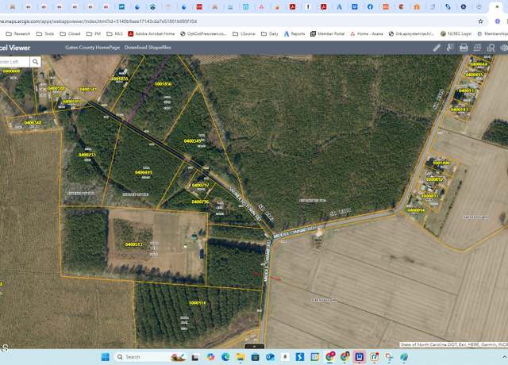
Task: Click the browser address bar URL
Action: tap(98, 21)
